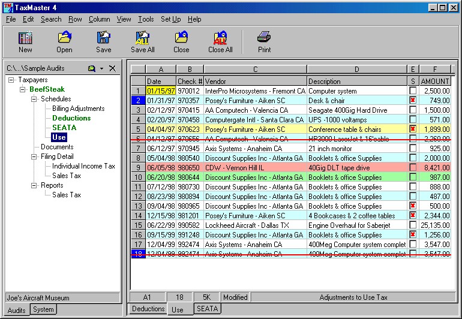
Task: Select SEATA schedule in the tree
Action: [64, 128]
